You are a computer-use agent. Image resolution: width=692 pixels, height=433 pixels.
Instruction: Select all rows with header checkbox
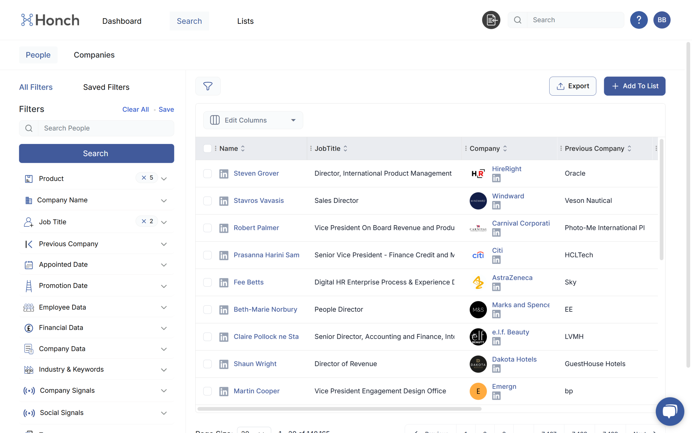(207, 148)
